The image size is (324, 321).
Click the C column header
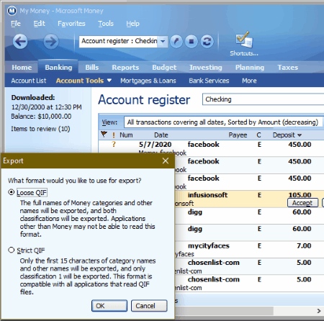(x=258, y=135)
